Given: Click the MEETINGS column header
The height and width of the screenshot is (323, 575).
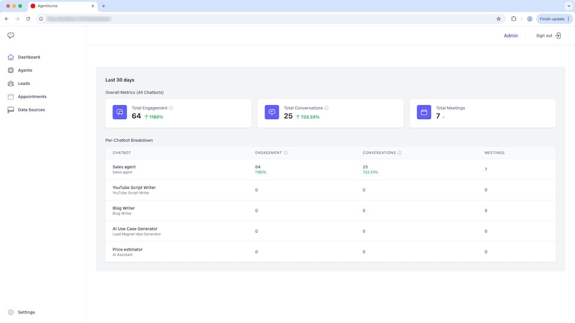Looking at the screenshot, I should [494, 153].
